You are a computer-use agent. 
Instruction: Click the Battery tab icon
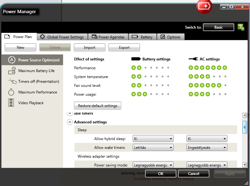(135, 37)
